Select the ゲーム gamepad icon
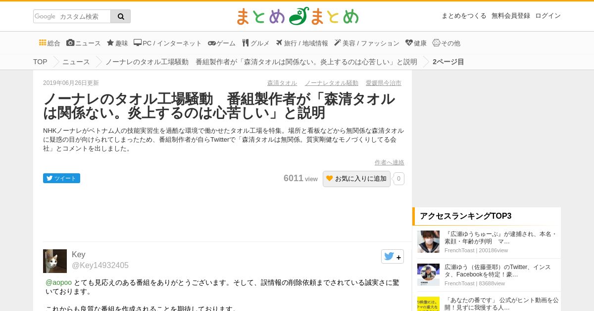The height and width of the screenshot is (311, 594). tap(212, 43)
